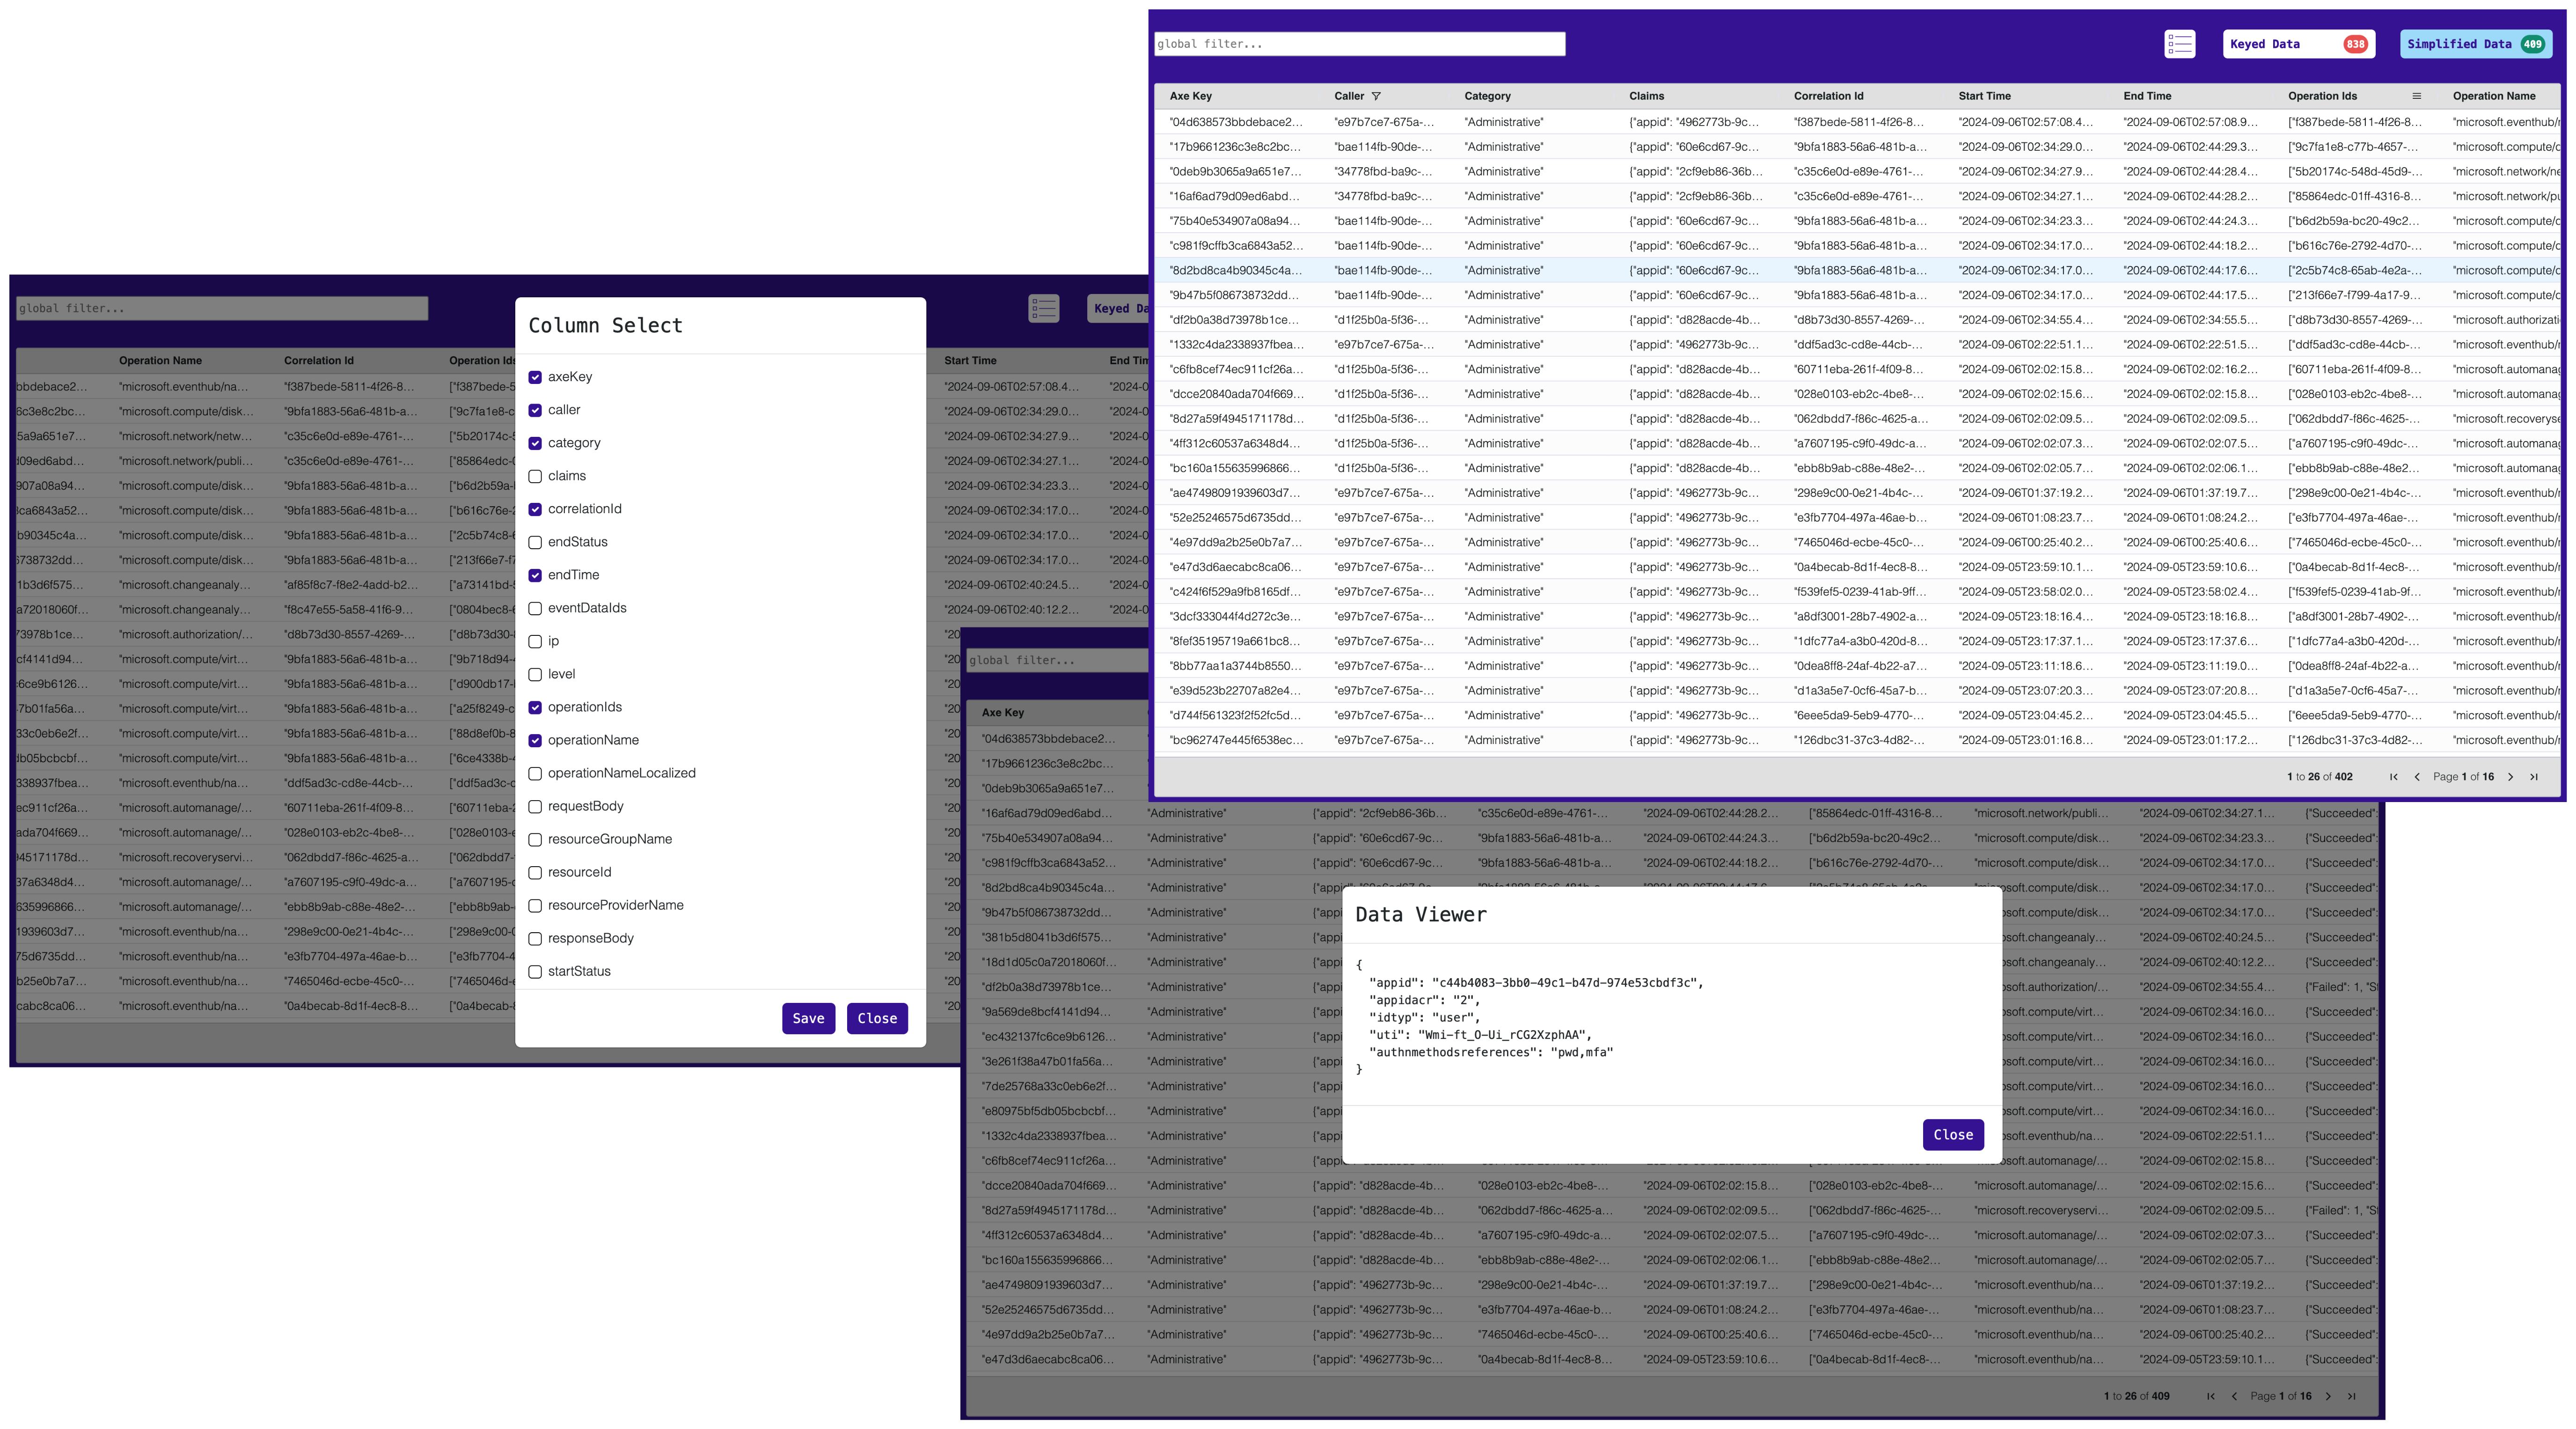
Task: Enable the requestBody checkbox
Action: coord(535,807)
